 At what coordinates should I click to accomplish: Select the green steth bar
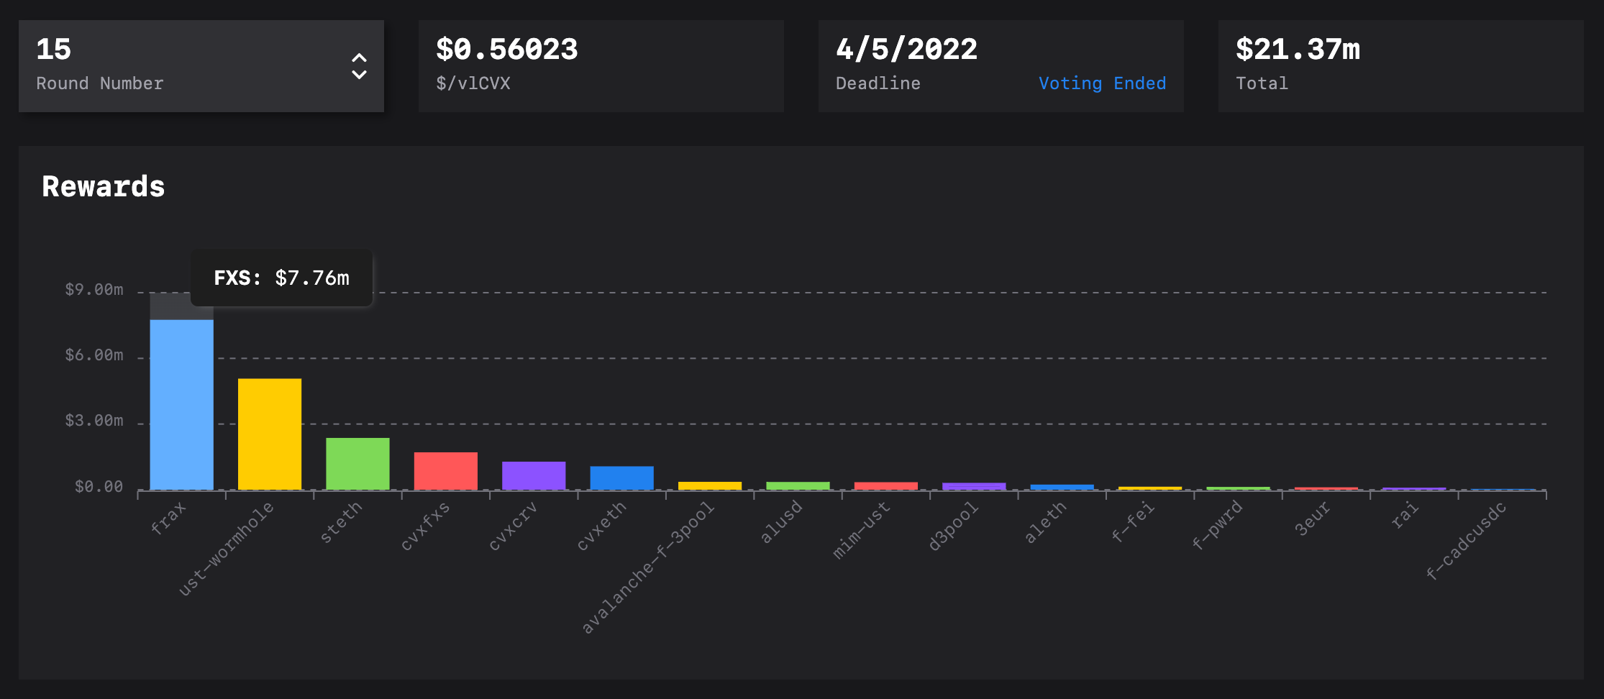click(x=357, y=464)
